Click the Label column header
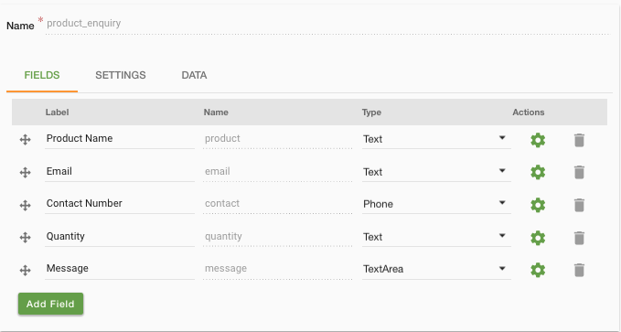 tap(57, 112)
